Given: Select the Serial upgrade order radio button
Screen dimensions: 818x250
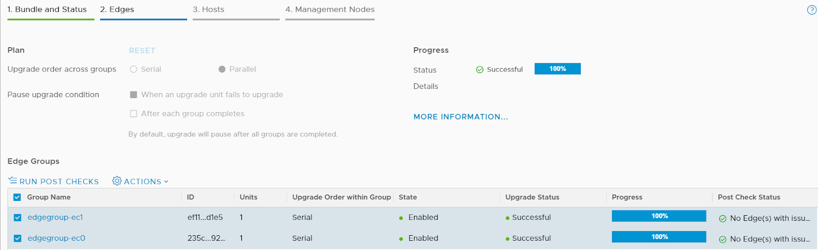Looking at the screenshot, I should click(133, 70).
